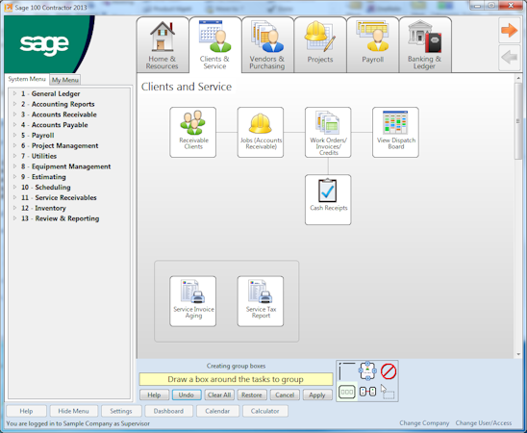Viewport: 527px width, 433px height.
Task: Switch to Home & Resources tab
Action: point(163,44)
